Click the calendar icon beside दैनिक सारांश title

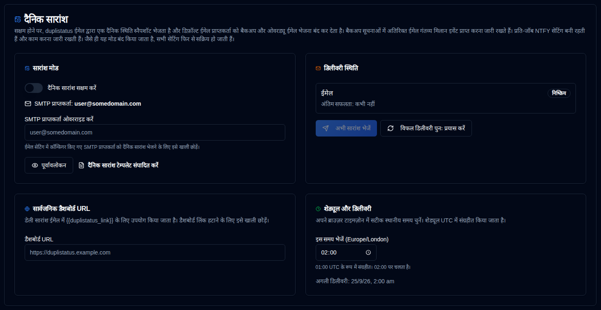pos(18,19)
